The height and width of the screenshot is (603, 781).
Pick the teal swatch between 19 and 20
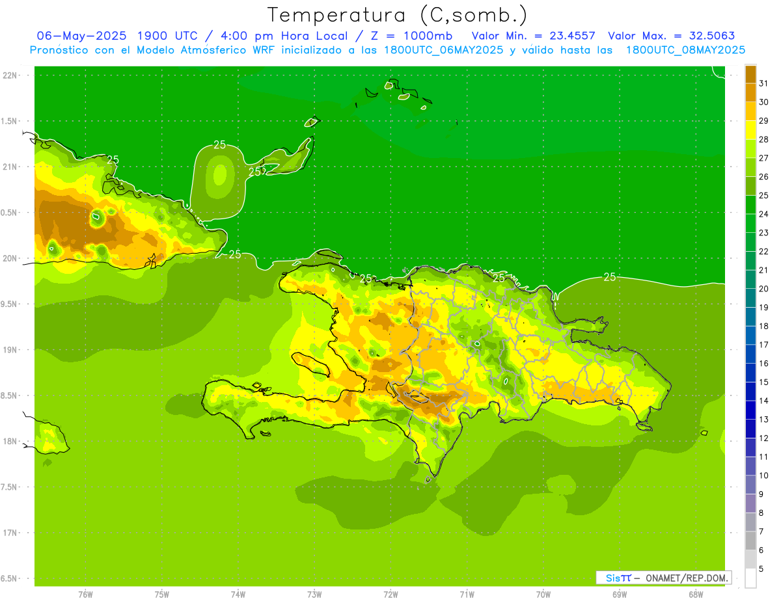point(750,298)
